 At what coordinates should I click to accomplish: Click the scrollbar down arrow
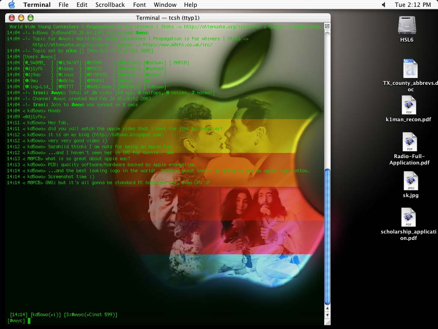(x=327, y=315)
